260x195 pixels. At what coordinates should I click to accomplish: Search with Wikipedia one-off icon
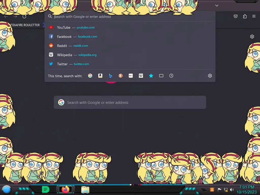pos(141,76)
